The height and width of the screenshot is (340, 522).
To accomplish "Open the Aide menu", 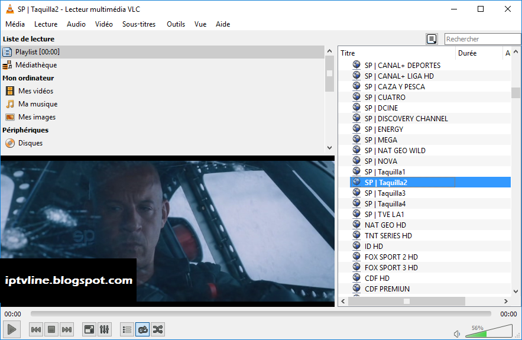I will 223,24.
